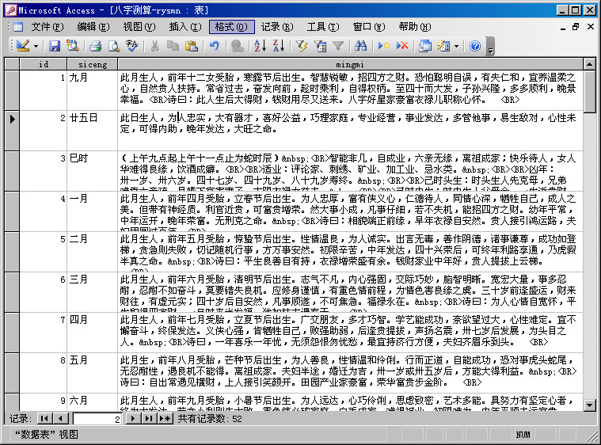601x445 pixels.
Task: Click the 一月 cell
Action: point(93,211)
